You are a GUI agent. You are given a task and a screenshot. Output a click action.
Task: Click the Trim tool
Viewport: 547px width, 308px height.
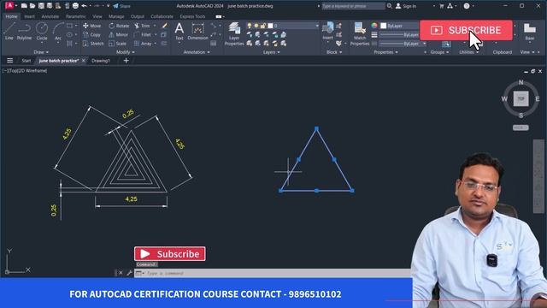tap(143, 26)
